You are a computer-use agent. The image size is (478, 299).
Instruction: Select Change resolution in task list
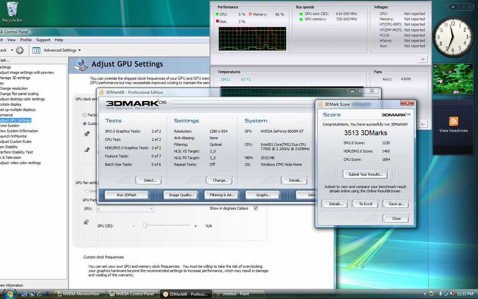click(14, 88)
